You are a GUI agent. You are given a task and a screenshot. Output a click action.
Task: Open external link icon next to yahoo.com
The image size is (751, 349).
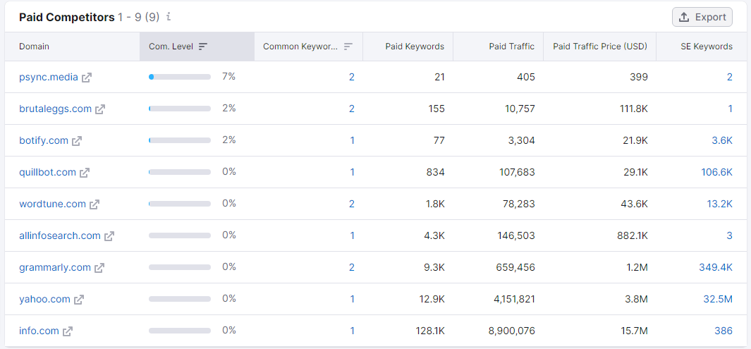pos(79,300)
